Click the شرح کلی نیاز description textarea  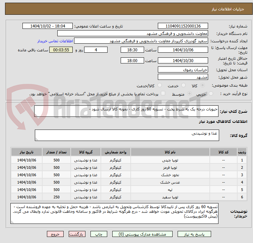[126, 111]
